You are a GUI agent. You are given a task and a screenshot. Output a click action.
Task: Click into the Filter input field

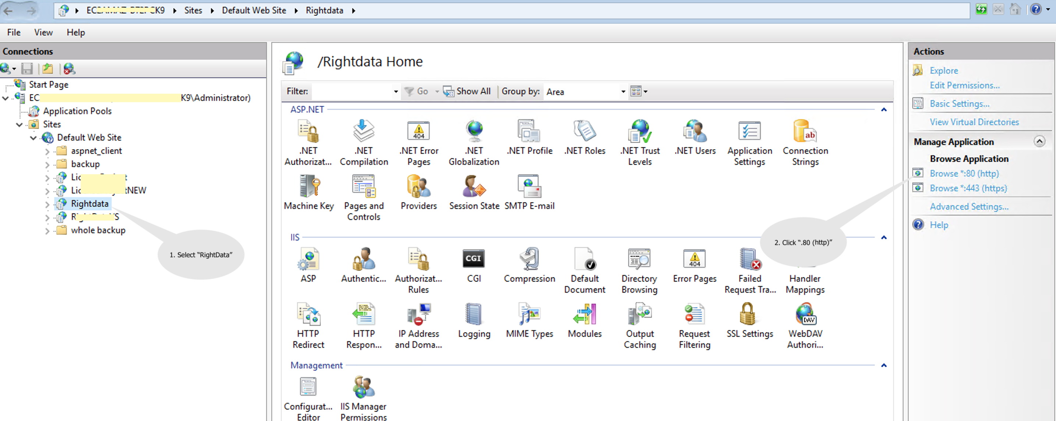point(352,91)
